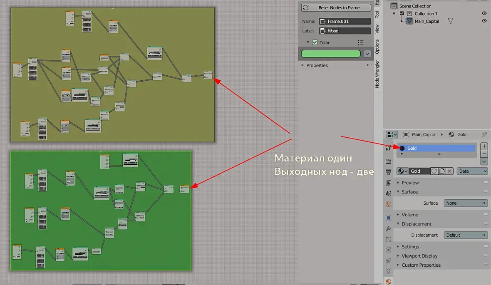Viewport: 491px width, 285px height.
Task: Click the Collection 1 box icon
Action: click(409, 13)
